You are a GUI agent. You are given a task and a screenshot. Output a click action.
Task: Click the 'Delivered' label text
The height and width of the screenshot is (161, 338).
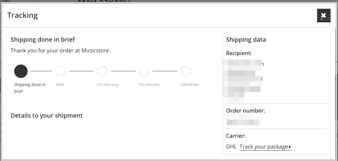[190, 85]
